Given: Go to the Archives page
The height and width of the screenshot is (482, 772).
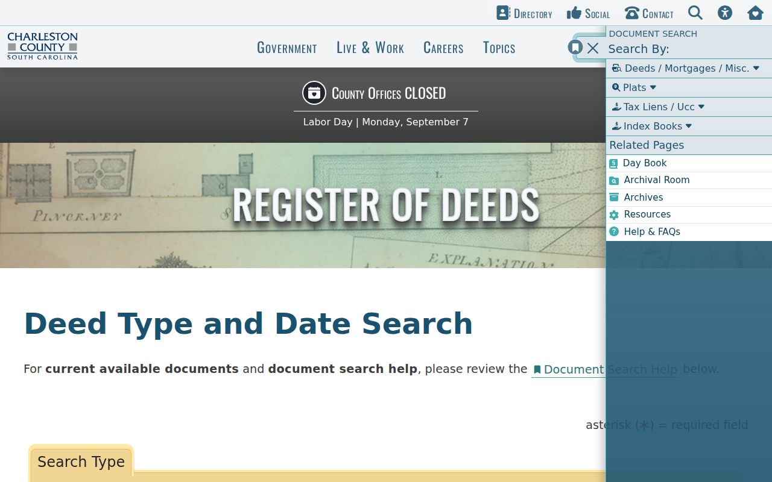Looking at the screenshot, I should (689, 198).
